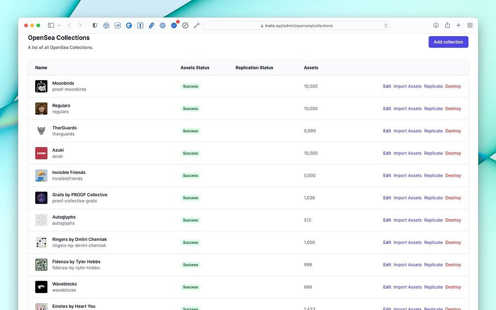
Task: Click the blue pie-circle extension icon
Action: pos(129,25)
